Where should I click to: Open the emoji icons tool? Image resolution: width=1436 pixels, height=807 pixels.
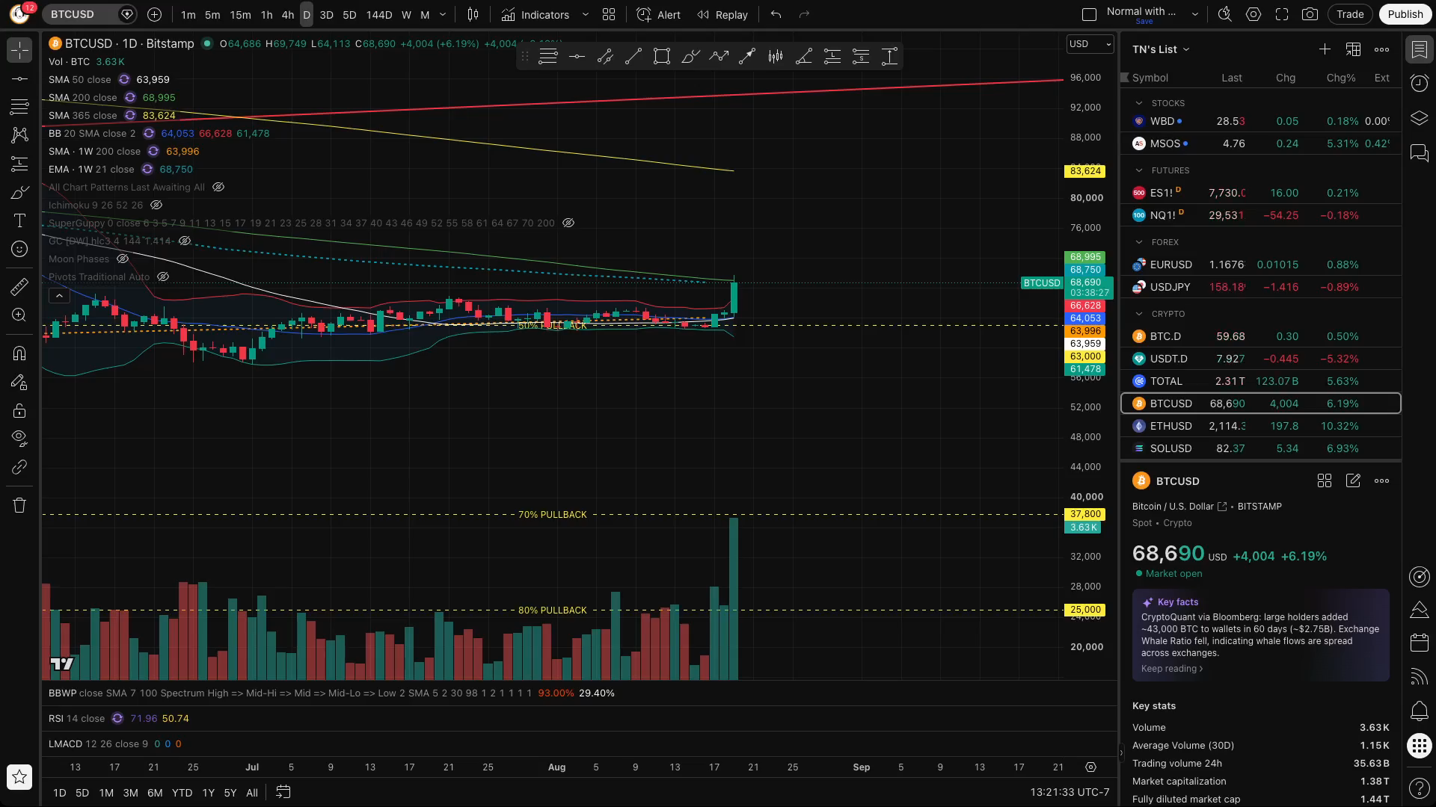click(x=19, y=249)
